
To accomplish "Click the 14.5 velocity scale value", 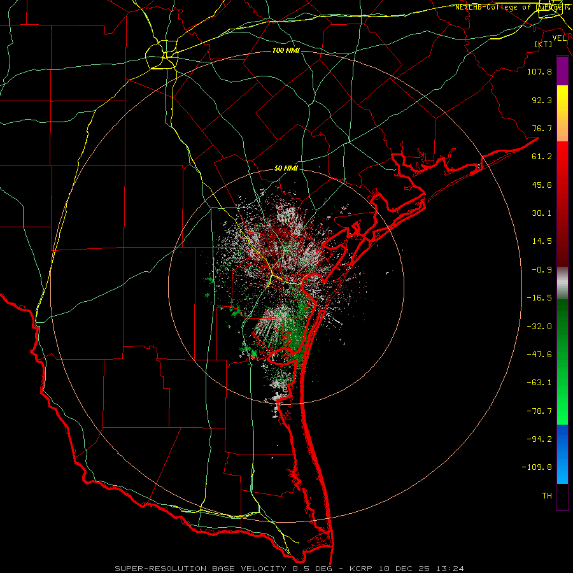I will coord(542,241).
